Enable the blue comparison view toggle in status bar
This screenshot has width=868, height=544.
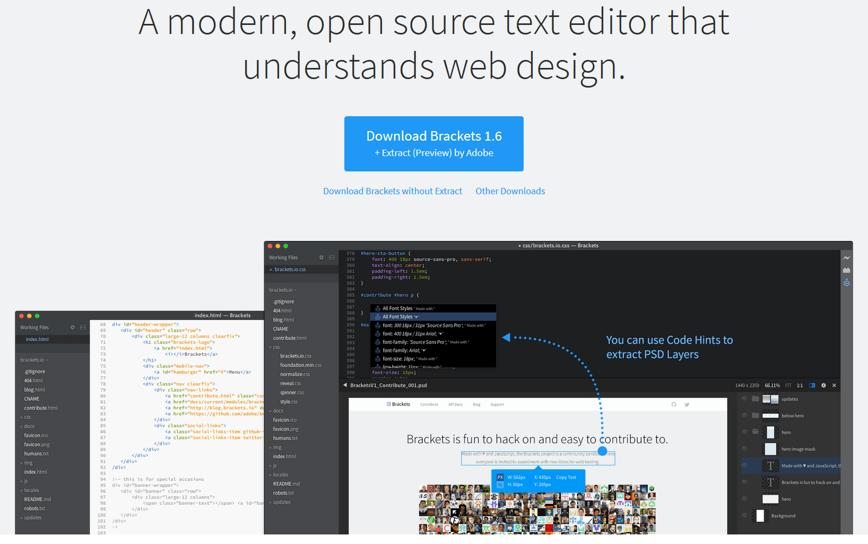(x=812, y=385)
